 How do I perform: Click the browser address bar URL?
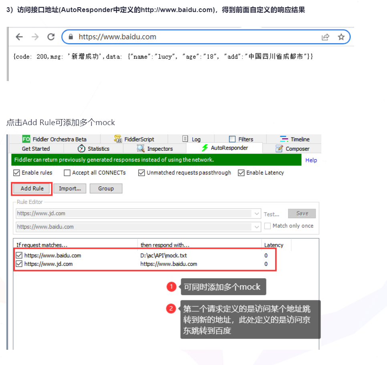(117, 37)
